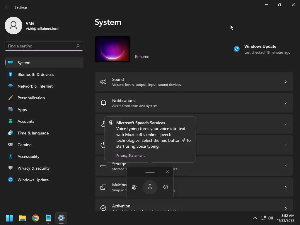300x225 pixels.
Task: Click the VM6 user profile avatar
Action: point(13,25)
